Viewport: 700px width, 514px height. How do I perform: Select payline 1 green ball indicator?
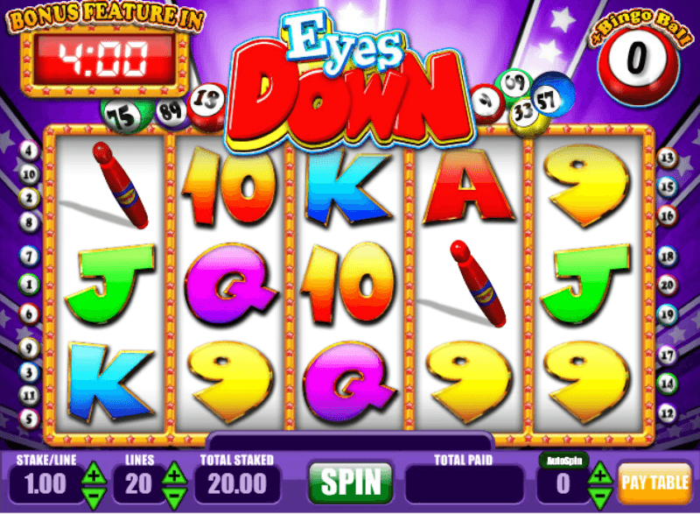pos(29,284)
